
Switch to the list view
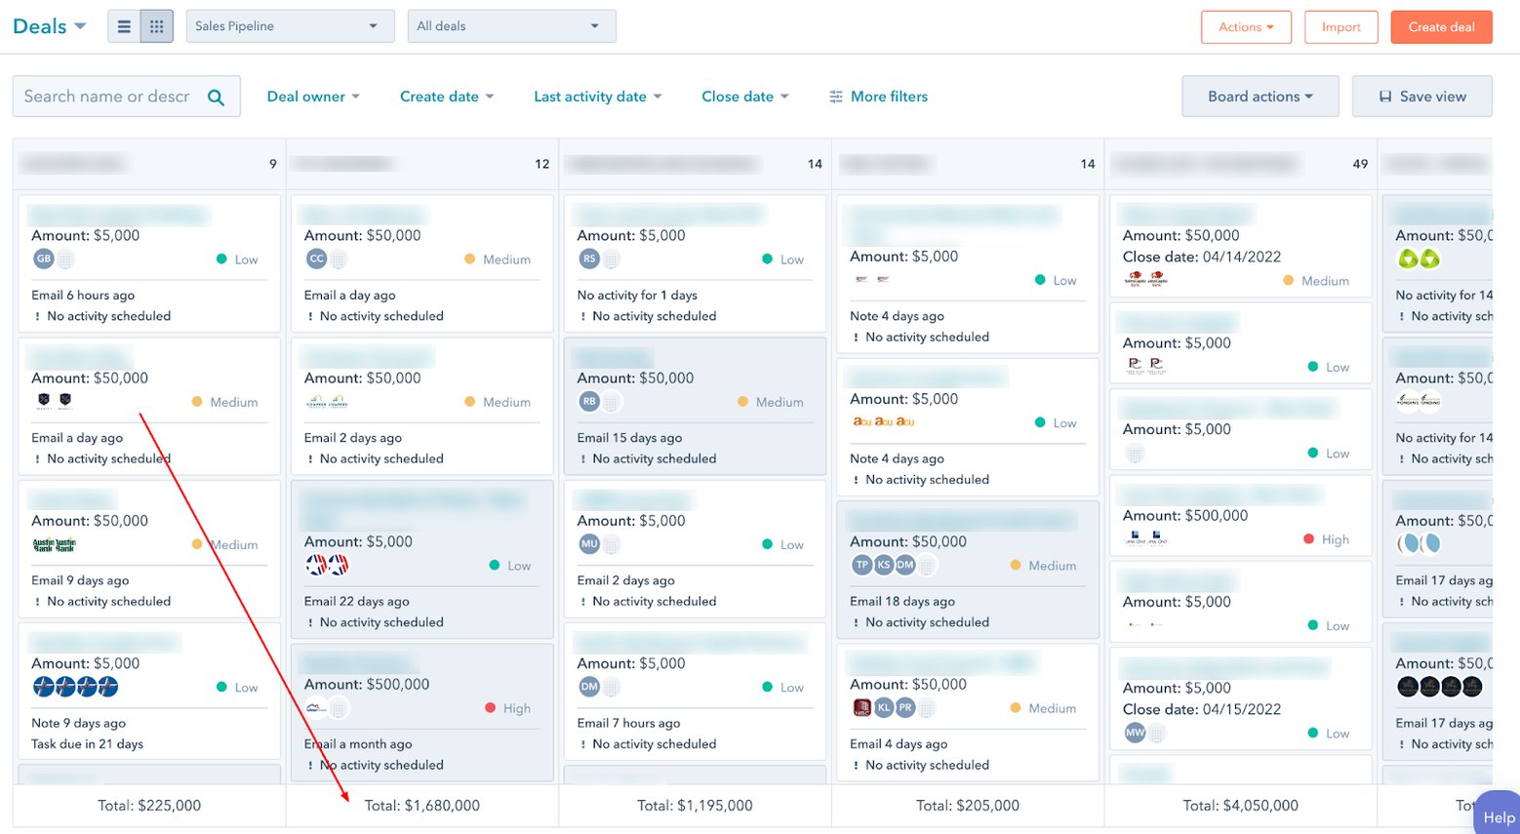click(x=124, y=24)
